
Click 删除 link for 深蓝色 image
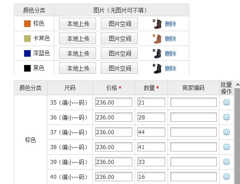click(170, 53)
